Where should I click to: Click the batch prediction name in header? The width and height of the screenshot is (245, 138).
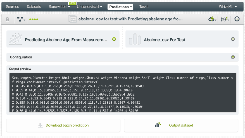[130, 19]
